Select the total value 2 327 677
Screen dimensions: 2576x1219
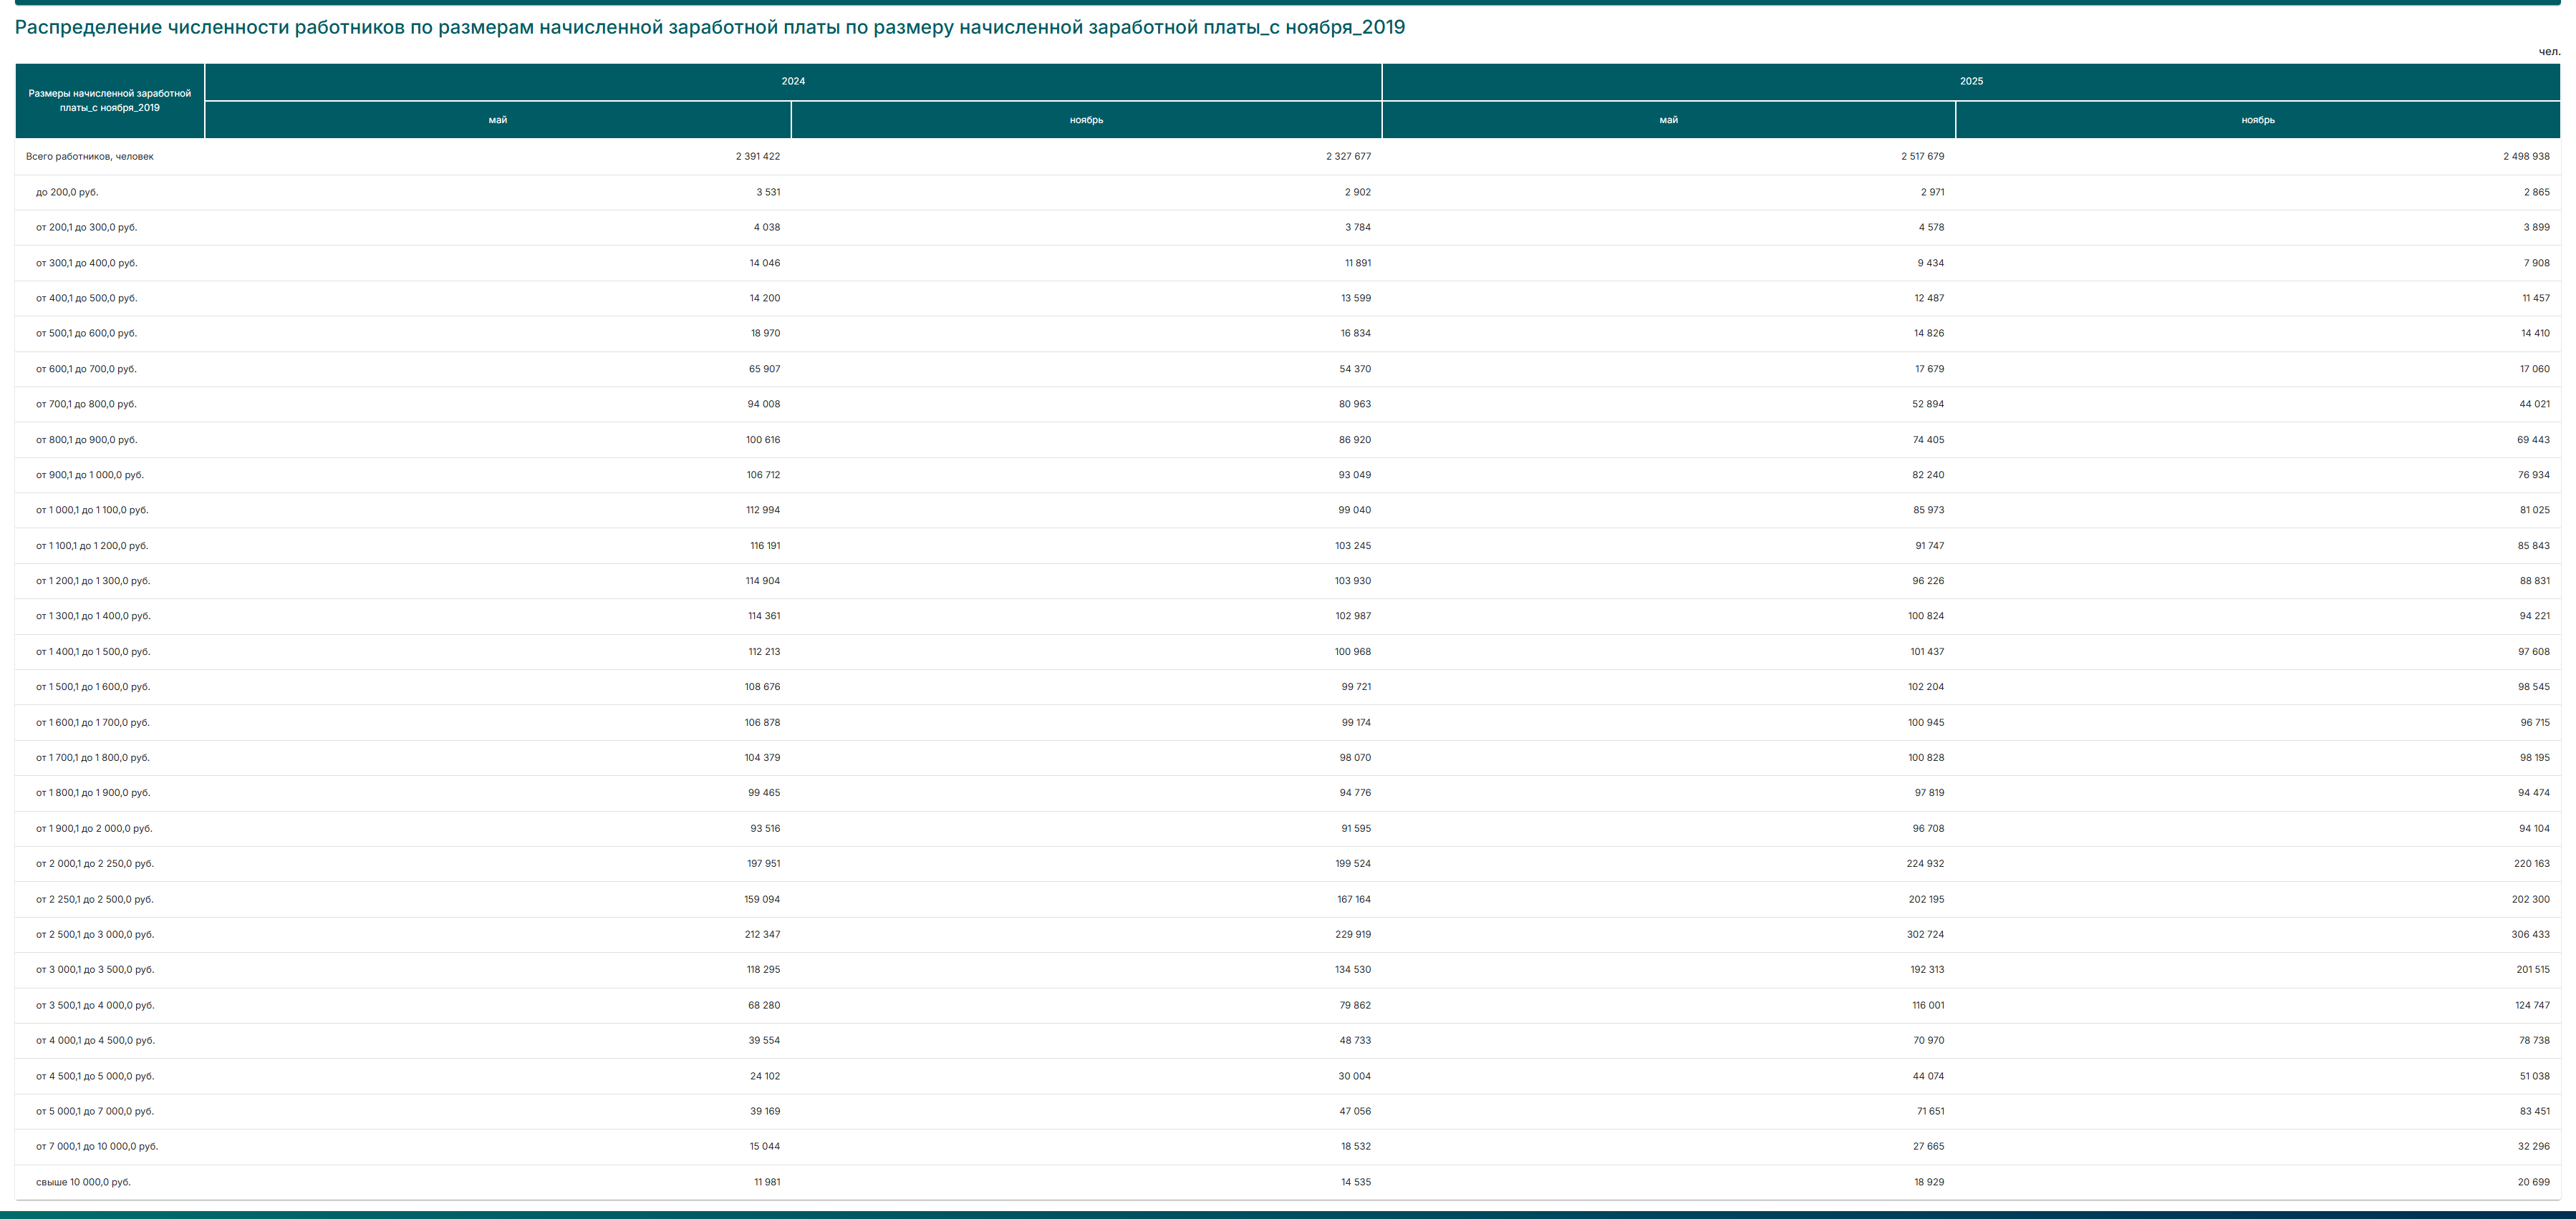[x=1348, y=157]
